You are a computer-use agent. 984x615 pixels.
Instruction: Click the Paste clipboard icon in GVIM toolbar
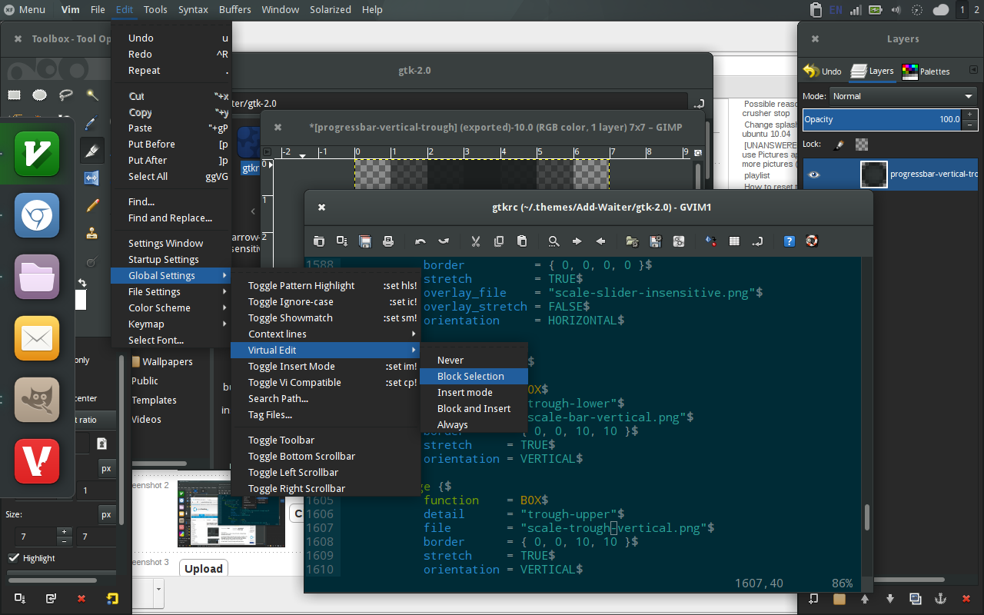521,241
